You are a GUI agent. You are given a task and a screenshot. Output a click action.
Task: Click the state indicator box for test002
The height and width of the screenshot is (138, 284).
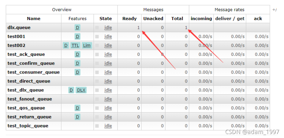point(97,45)
